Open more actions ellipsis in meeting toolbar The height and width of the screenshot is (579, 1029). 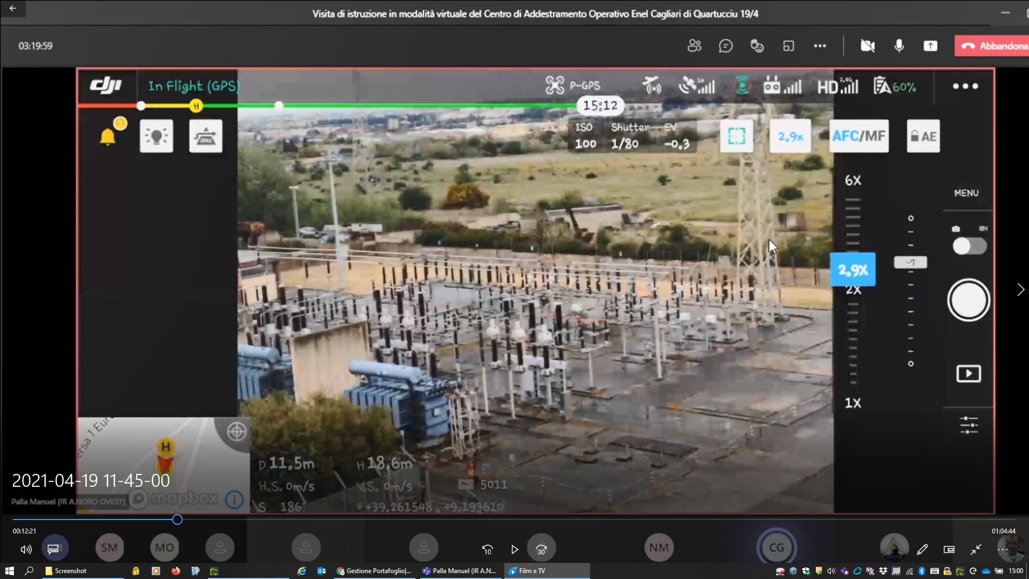819,46
